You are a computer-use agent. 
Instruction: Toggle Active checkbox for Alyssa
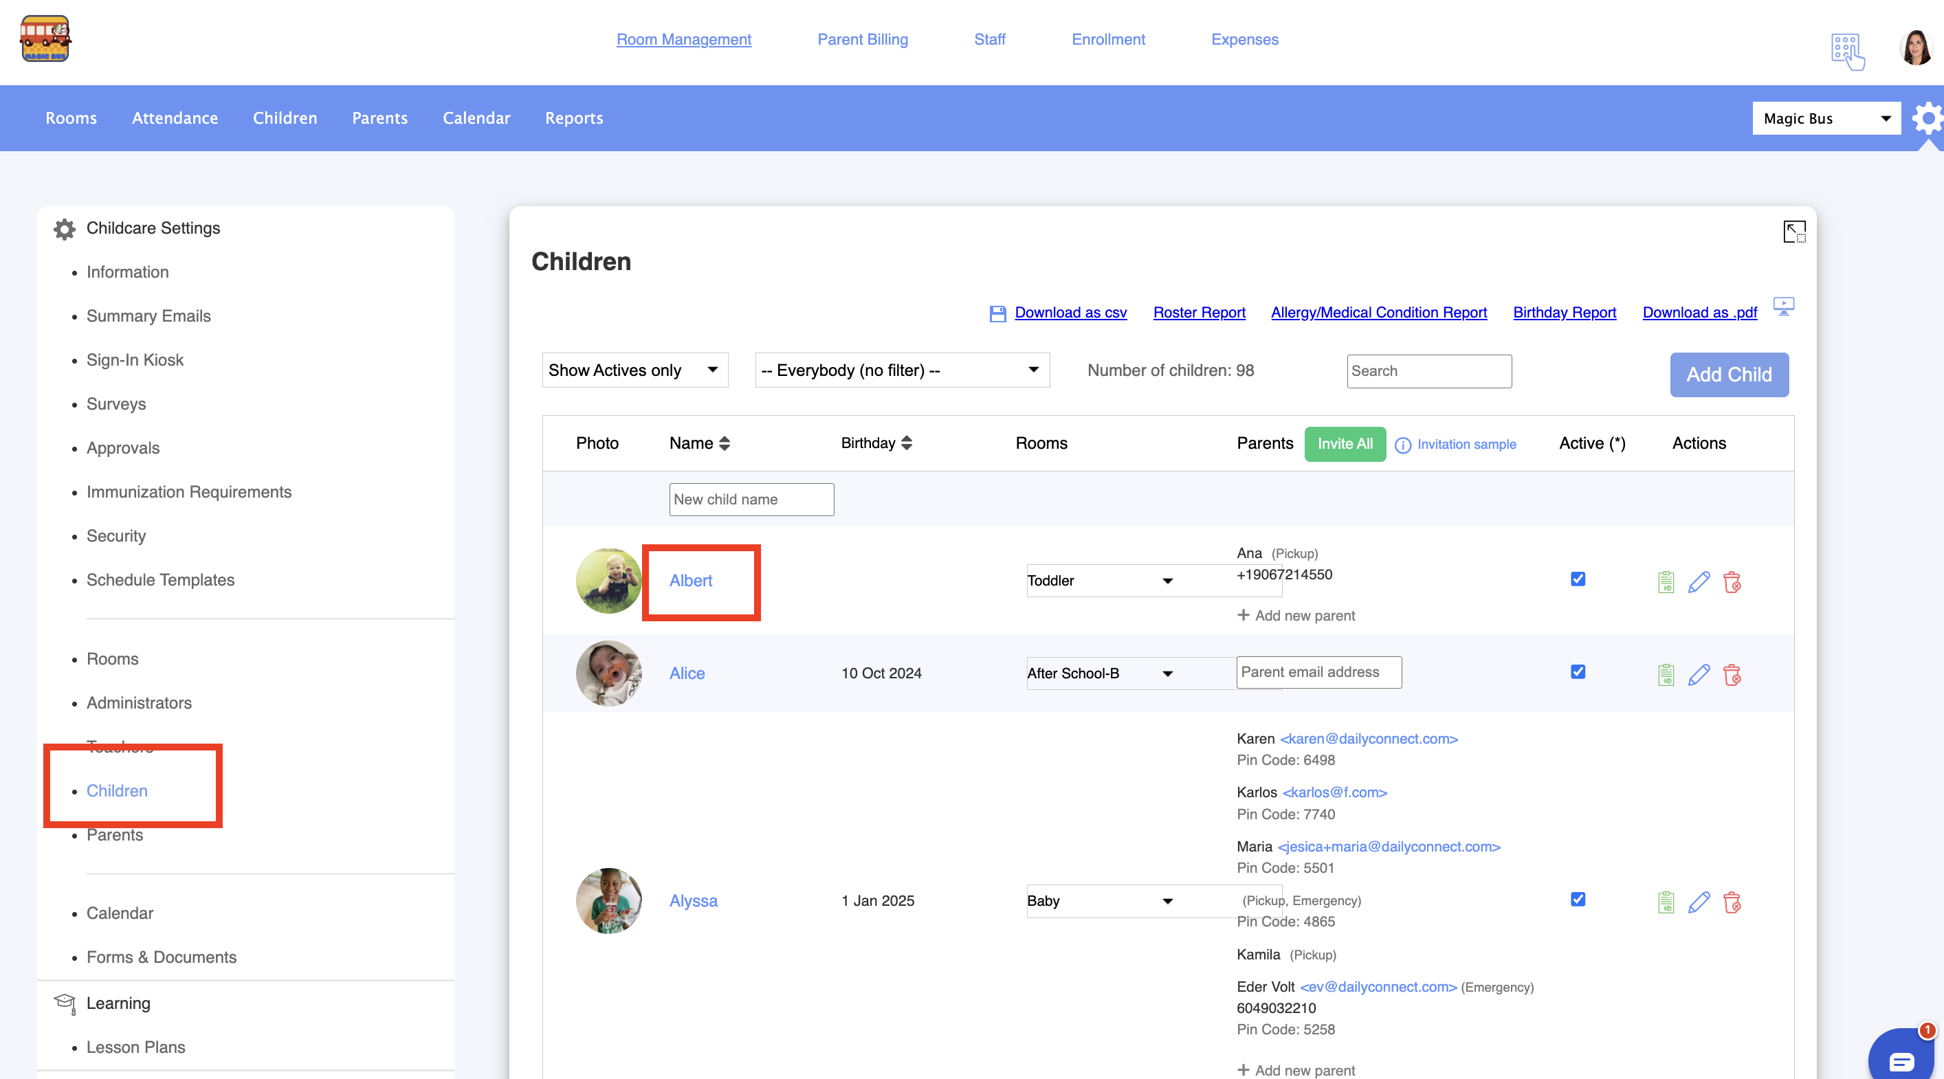coord(1577,899)
